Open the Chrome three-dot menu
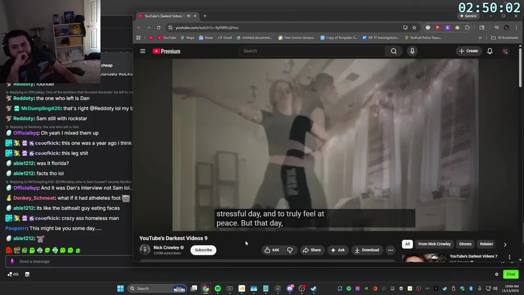 [516, 27]
